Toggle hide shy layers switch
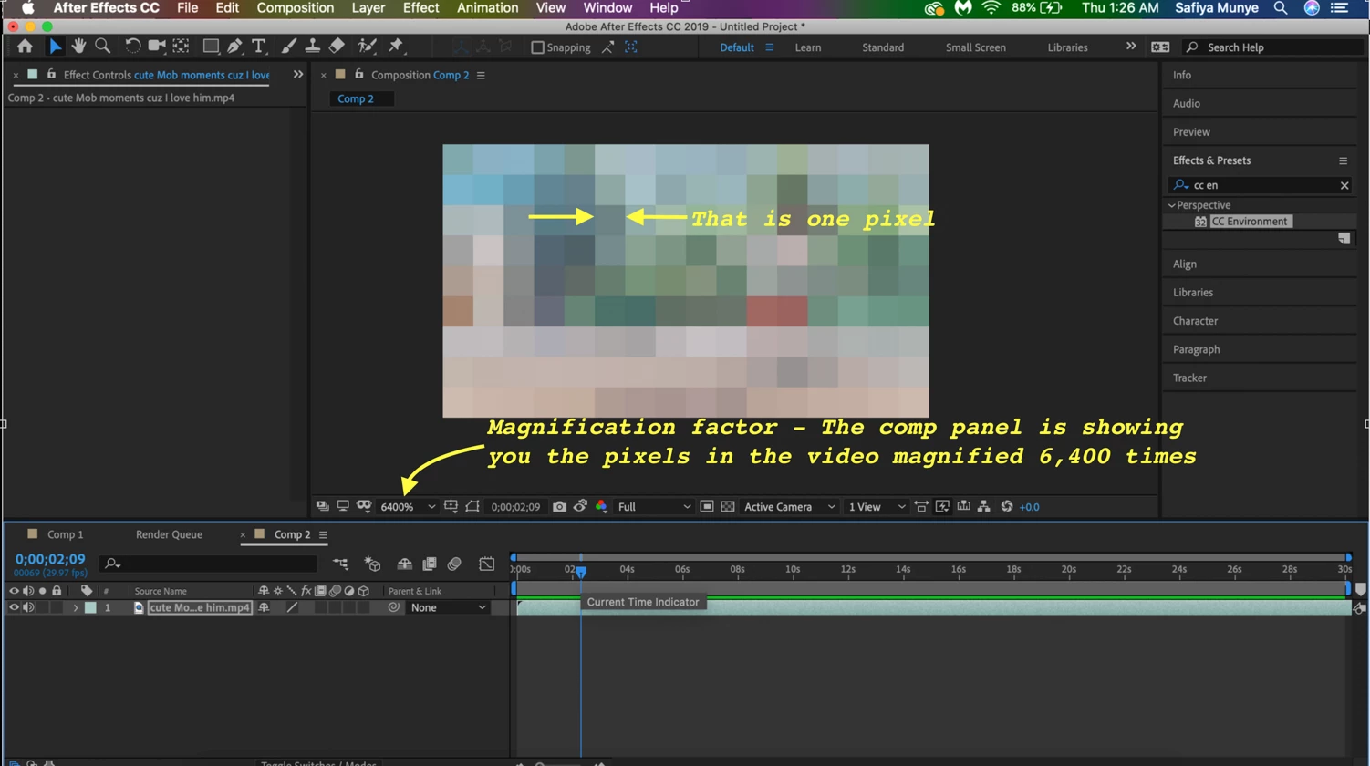 pyautogui.click(x=405, y=564)
